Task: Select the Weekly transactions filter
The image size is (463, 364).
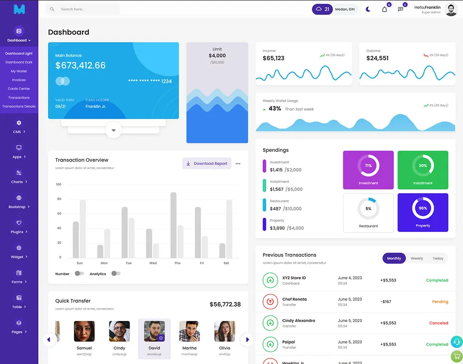Action: (x=417, y=258)
